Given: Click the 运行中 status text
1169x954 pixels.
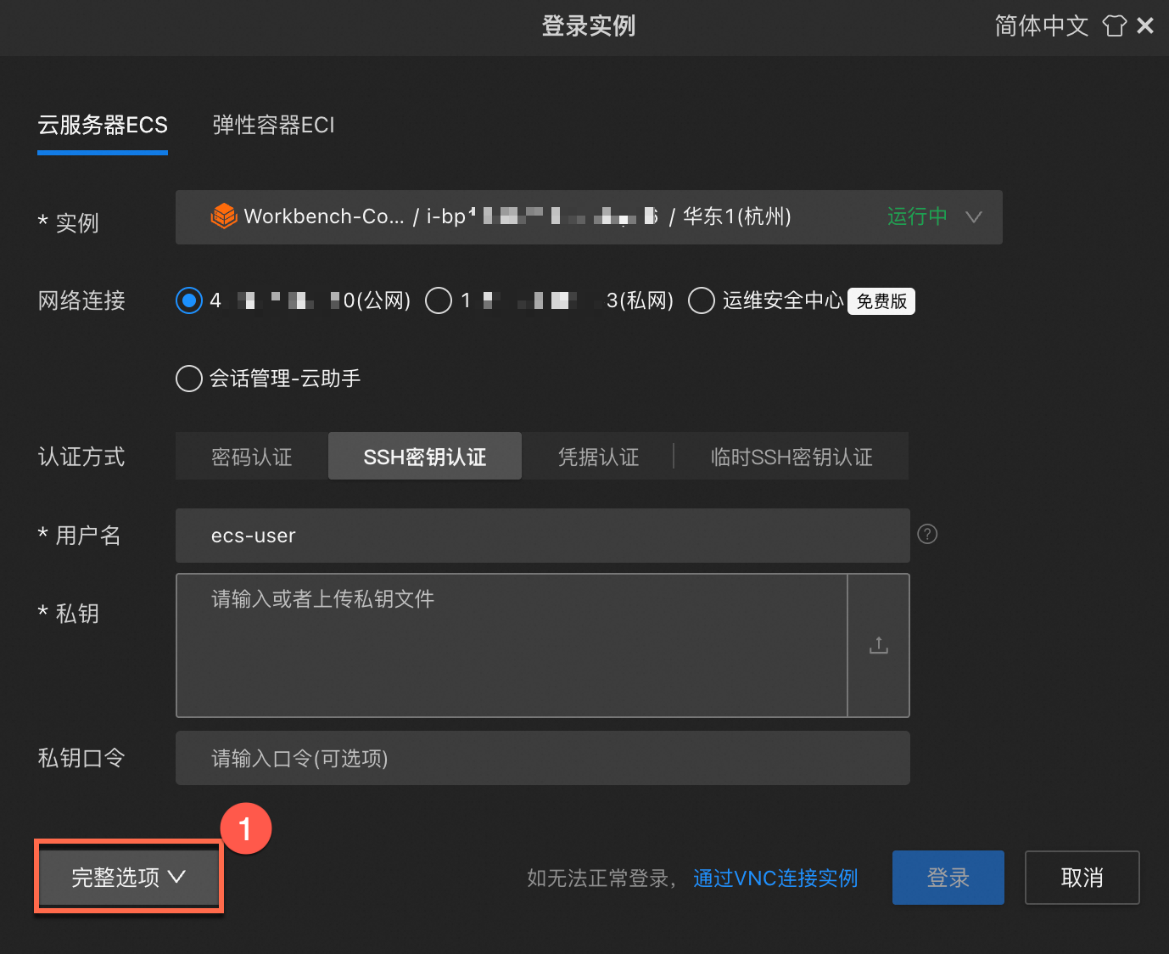Looking at the screenshot, I should (917, 216).
